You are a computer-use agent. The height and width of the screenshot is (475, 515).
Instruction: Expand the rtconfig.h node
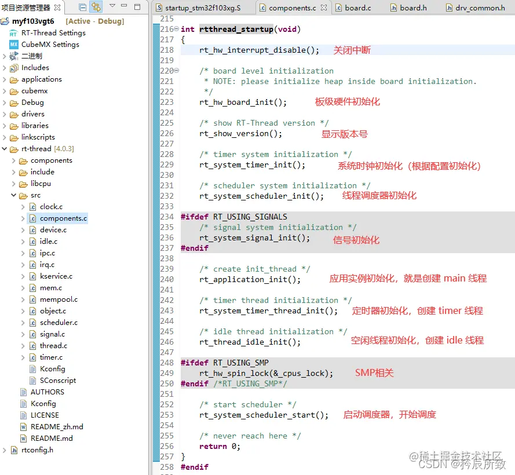[x=4, y=450]
